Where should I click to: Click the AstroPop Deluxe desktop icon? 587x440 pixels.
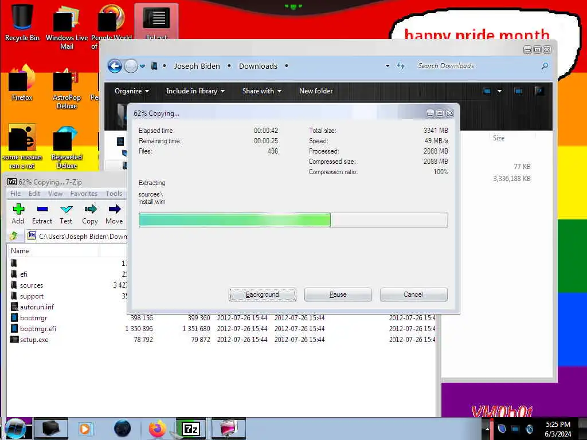66,89
